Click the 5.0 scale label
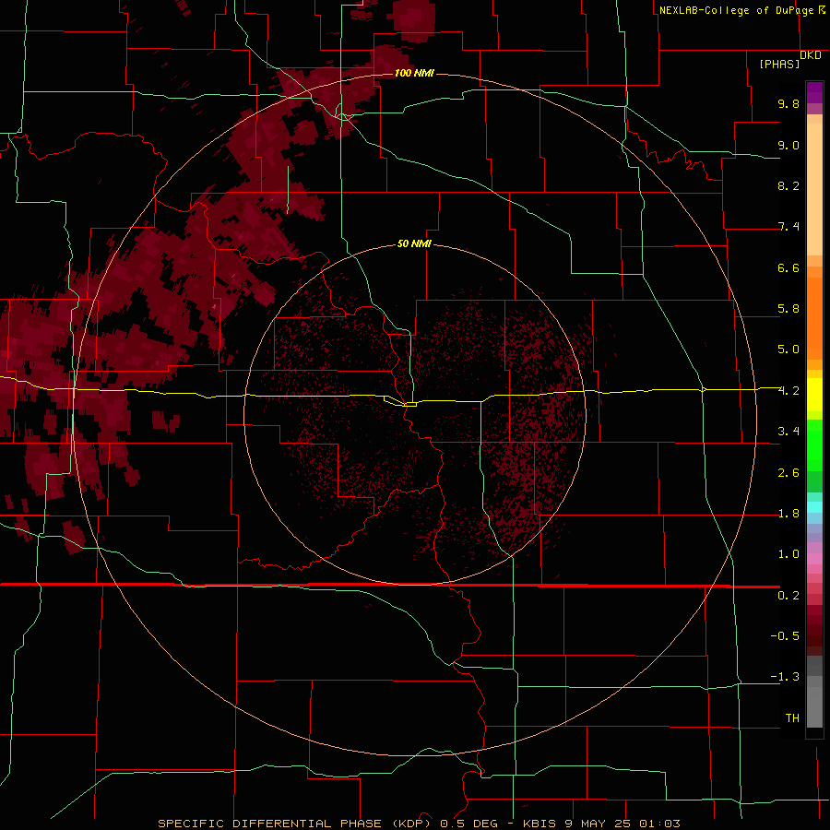 pos(788,350)
